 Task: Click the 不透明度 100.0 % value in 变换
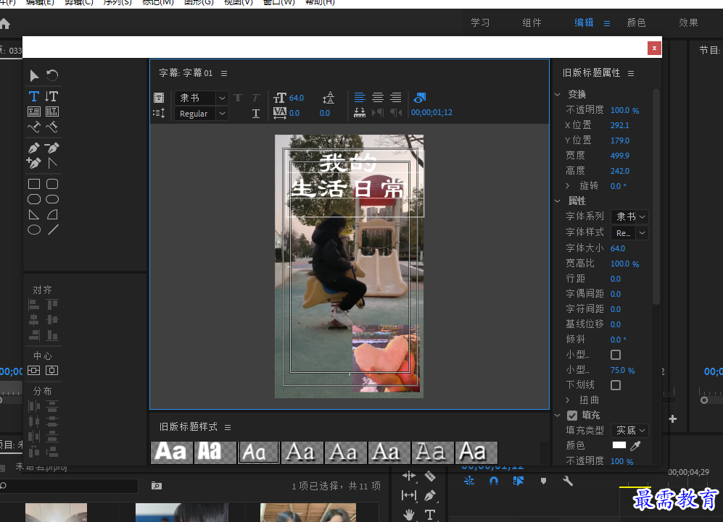pos(625,111)
